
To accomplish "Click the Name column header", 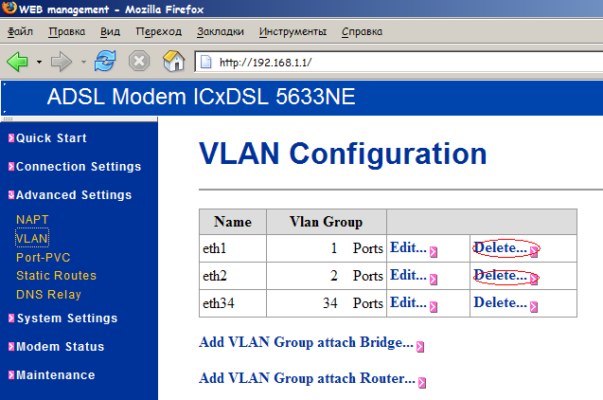I will tap(233, 222).
